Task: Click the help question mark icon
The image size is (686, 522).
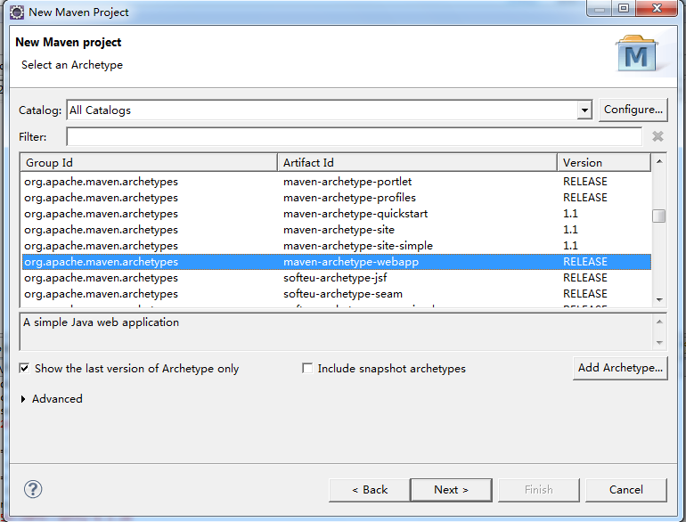Action: [33, 489]
